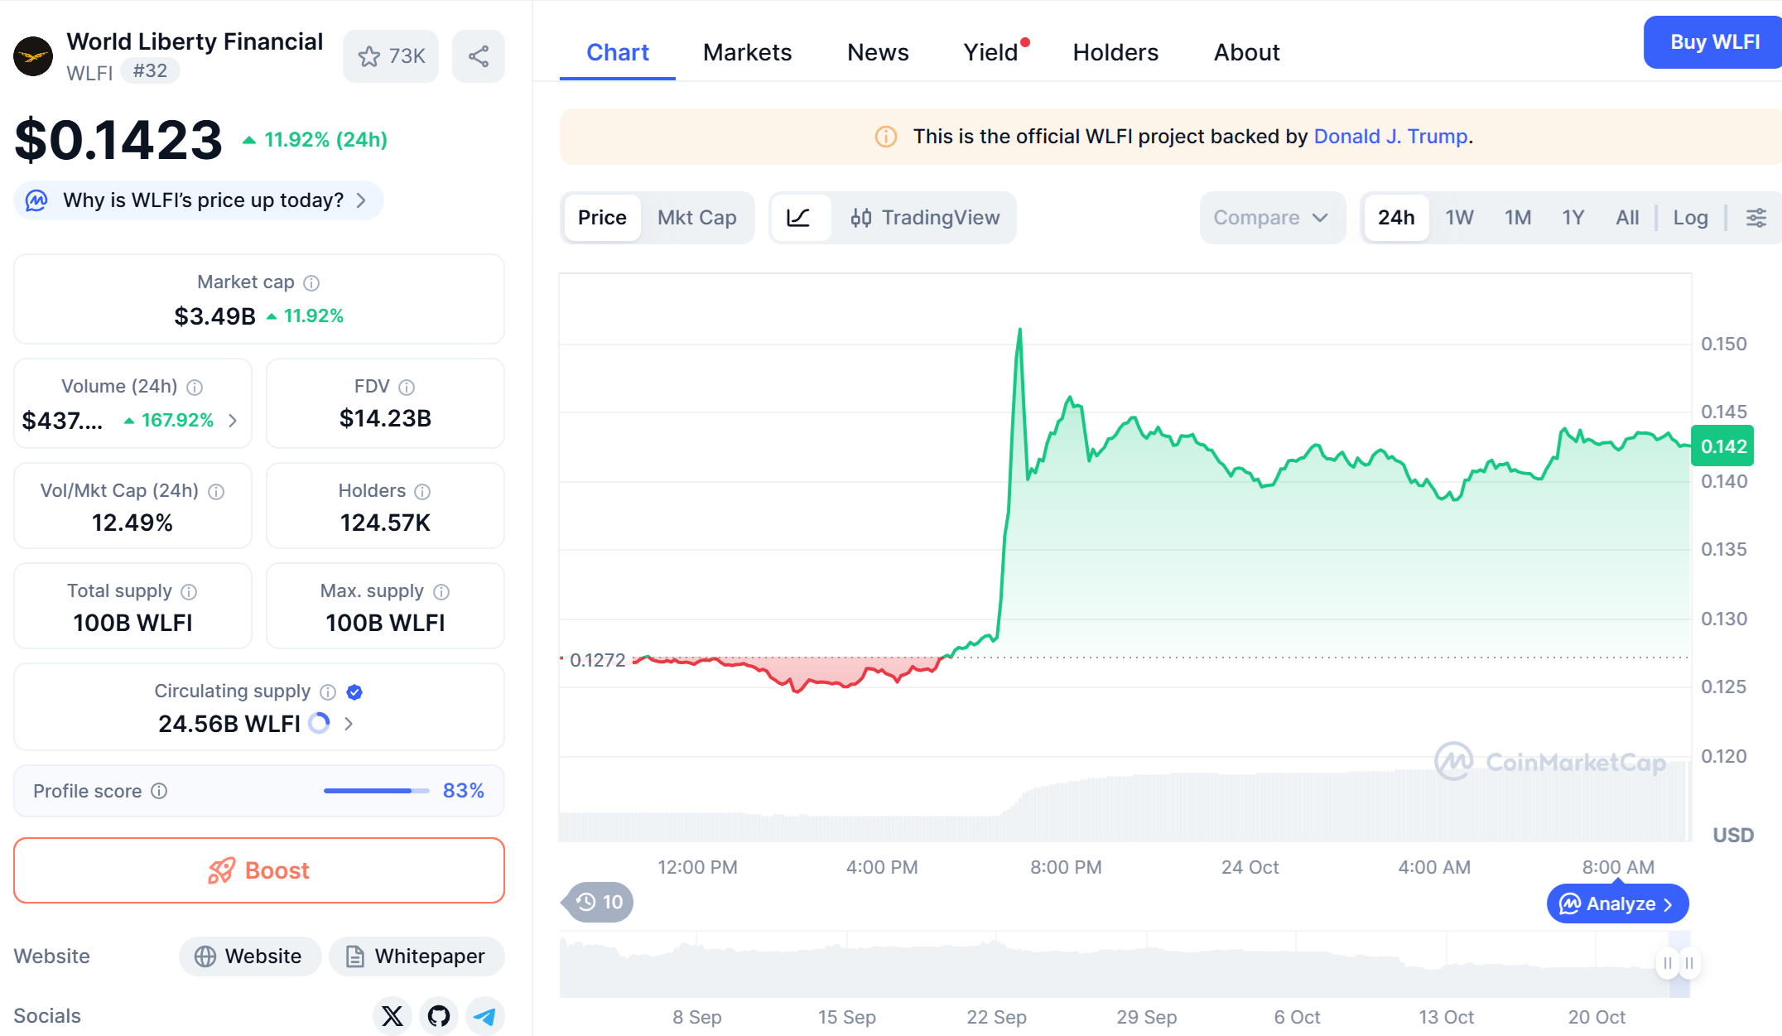
Task: Open the GitHub social link
Action: point(439,1015)
